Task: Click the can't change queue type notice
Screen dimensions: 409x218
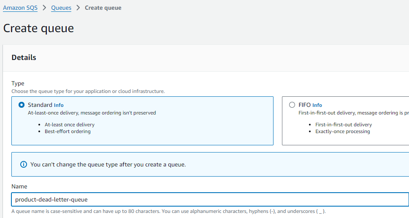Action: 108,164
